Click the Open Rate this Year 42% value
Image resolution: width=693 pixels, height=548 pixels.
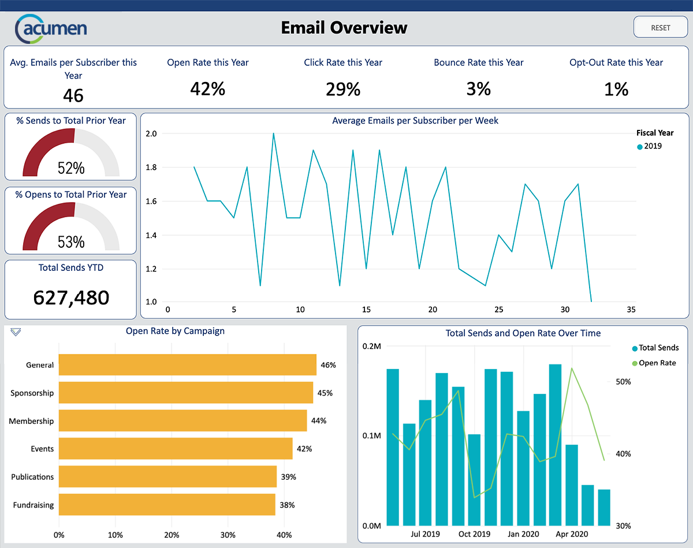click(207, 89)
